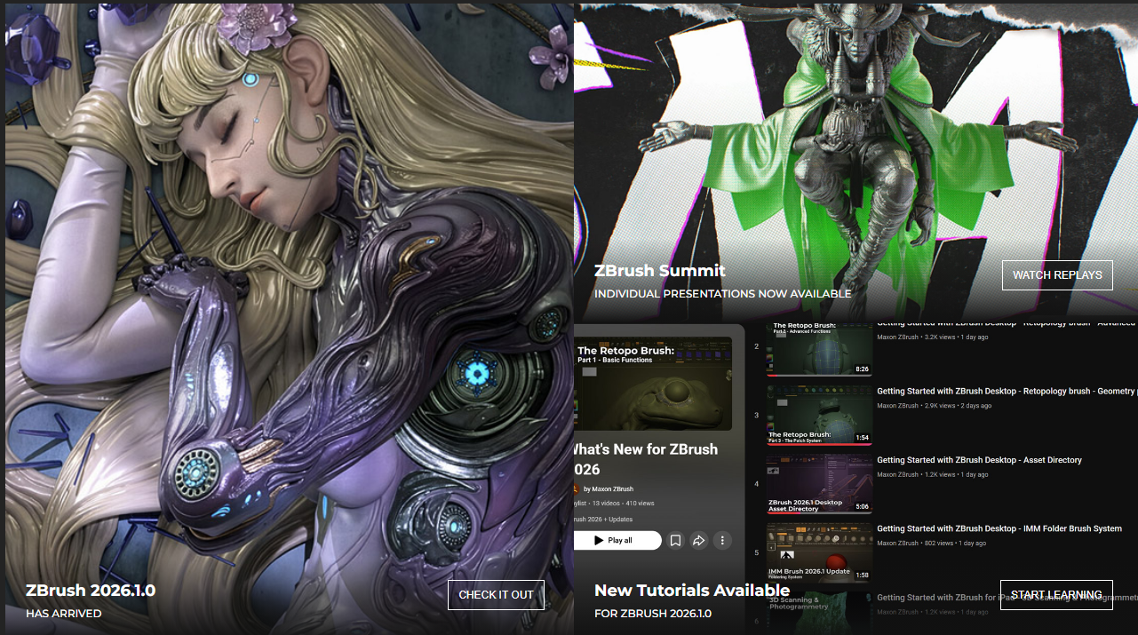
Task: Click the START LEARNING button
Action: [x=1056, y=595]
